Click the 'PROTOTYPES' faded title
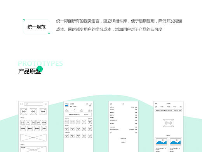202x152 pixels. (40, 64)
